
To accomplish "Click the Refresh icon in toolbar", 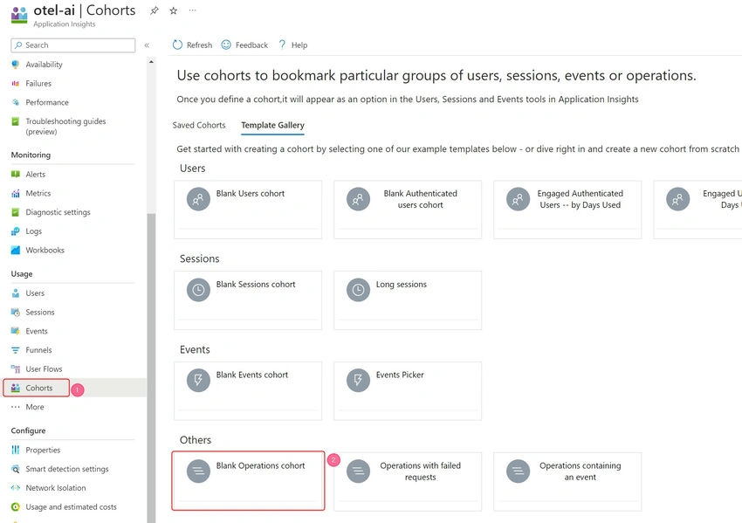I will point(177,45).
